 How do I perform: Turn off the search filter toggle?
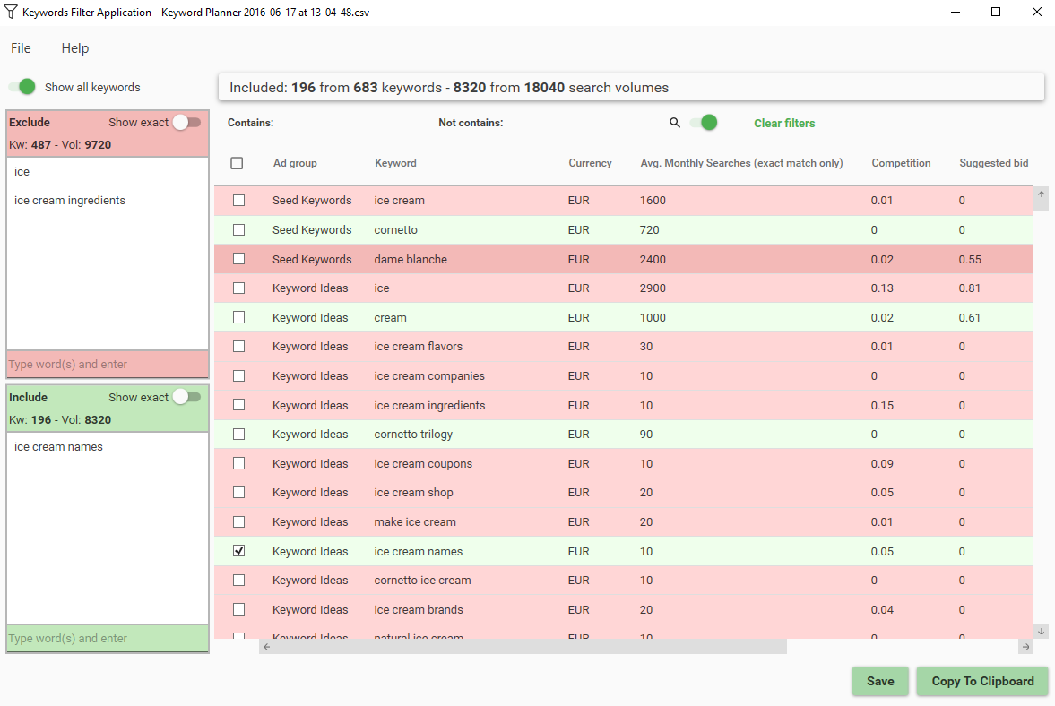coord(704,123)
